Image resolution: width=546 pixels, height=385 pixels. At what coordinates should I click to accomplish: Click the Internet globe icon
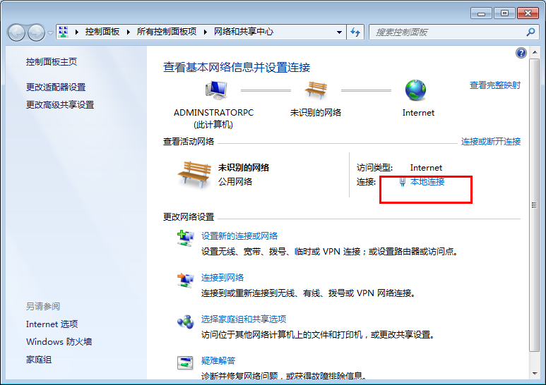417,90
